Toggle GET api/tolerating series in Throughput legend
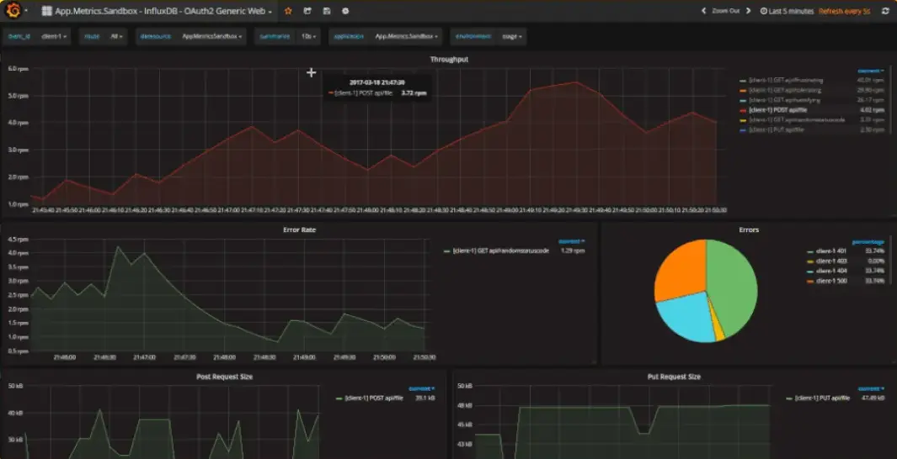Screen dimensions: 897x459 tap(784, 90)
